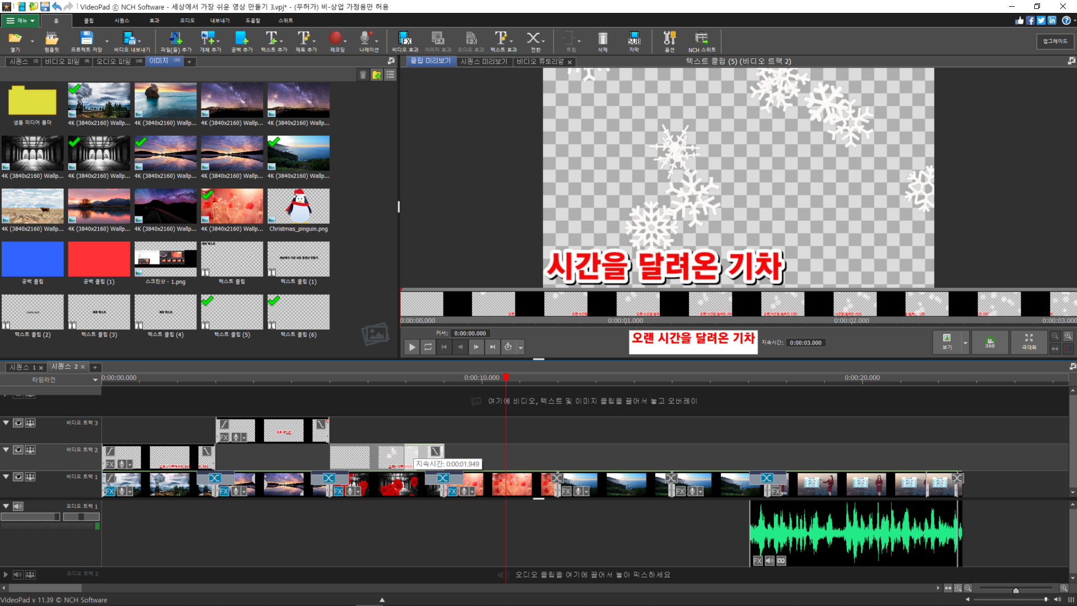
Task: Expand 오디오 트랙 2 with its triangle
Action: 6,575
